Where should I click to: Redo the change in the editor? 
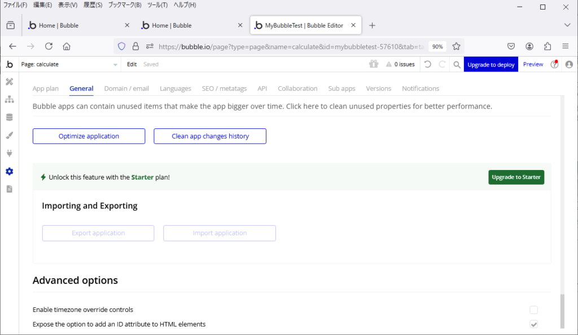[442, 64]
